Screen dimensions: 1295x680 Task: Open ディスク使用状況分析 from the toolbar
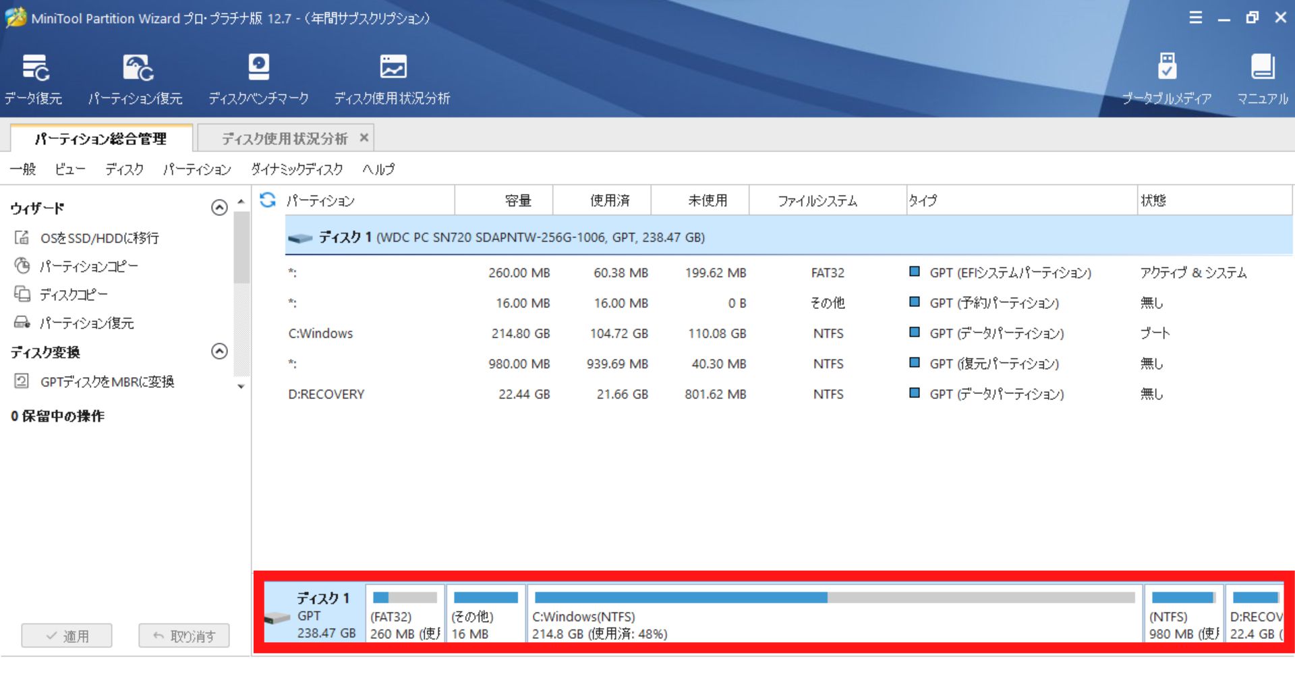coord(392,79)
